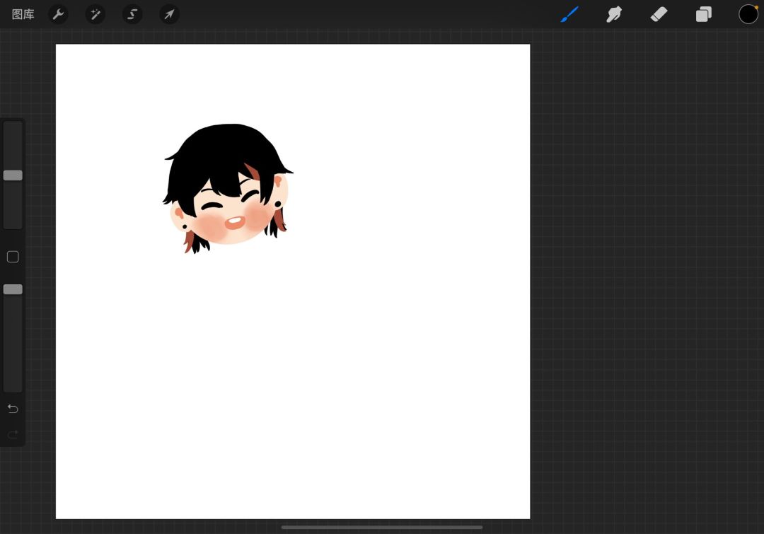Open the black active color swatch

(748, 15)
